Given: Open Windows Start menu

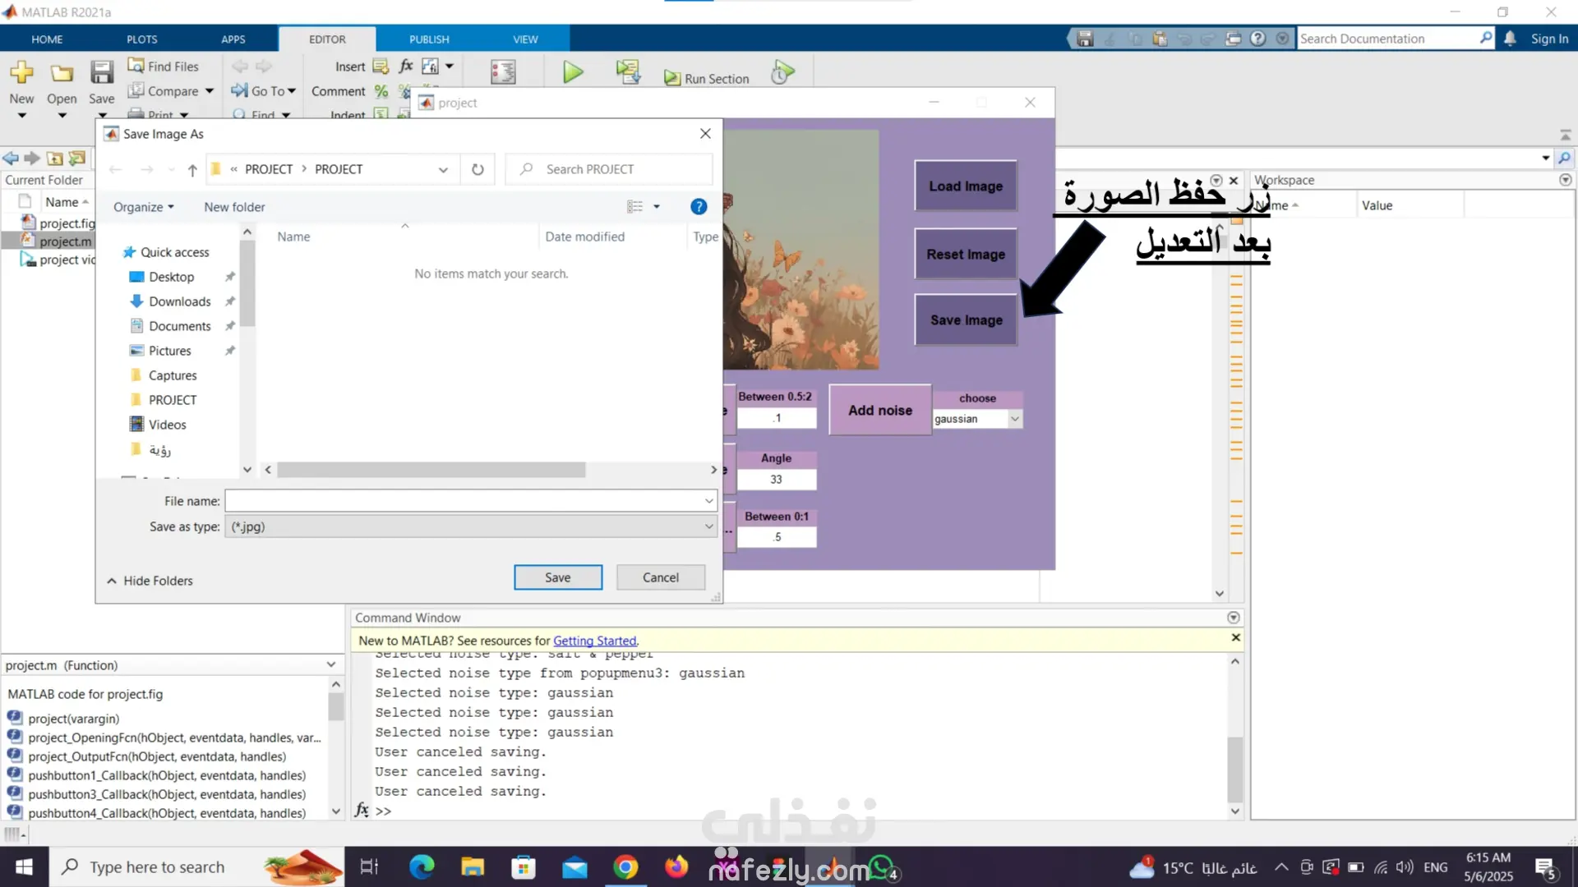Looking at the screenshot, I should [24, 867].
